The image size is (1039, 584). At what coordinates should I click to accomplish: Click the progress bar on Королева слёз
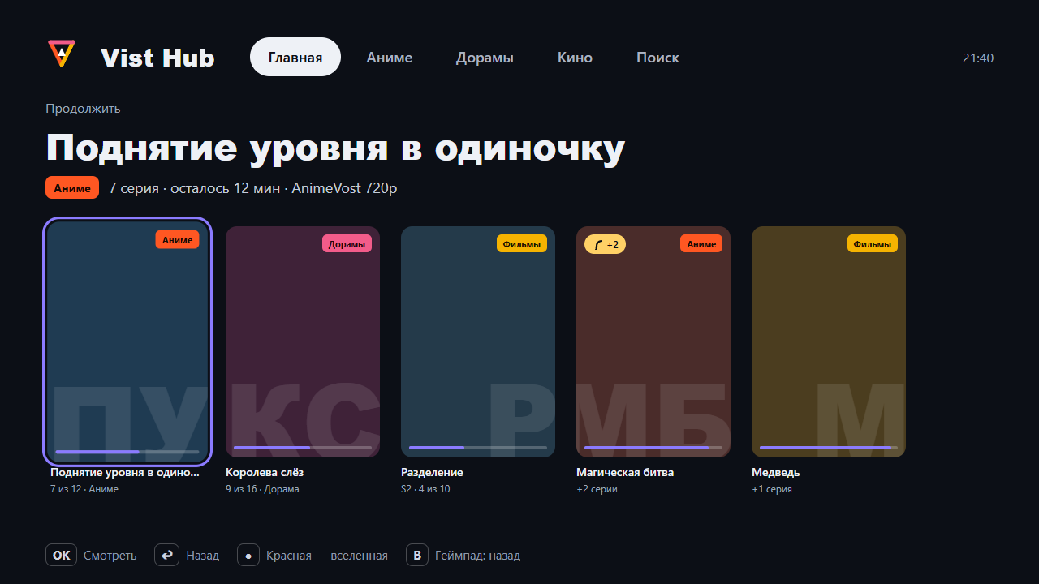pos(303,448)
